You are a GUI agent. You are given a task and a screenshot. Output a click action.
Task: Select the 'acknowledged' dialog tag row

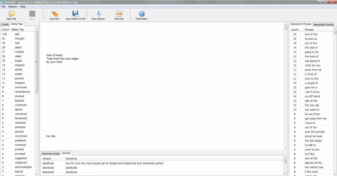tap(18, 167)
